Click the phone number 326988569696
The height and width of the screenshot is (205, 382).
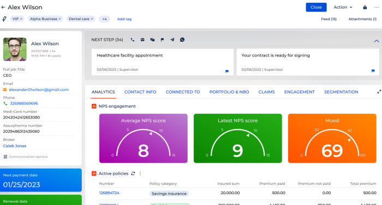coord(24,103)
